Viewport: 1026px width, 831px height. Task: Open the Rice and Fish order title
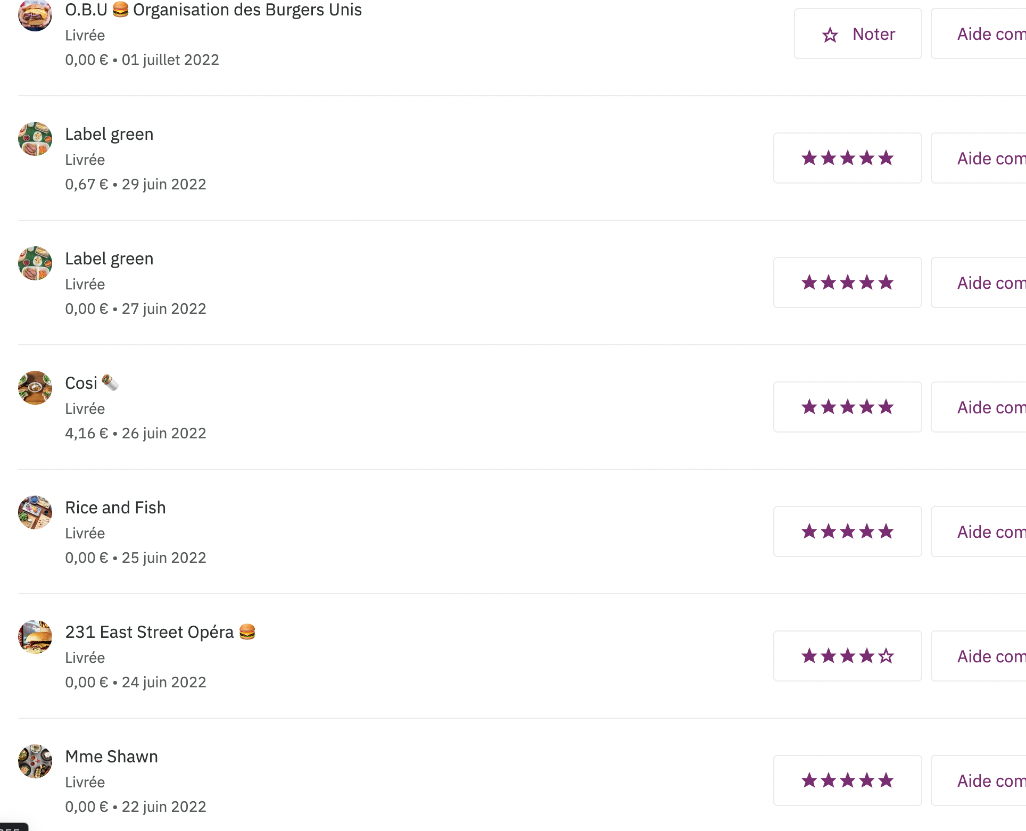(x=115, y=508)
